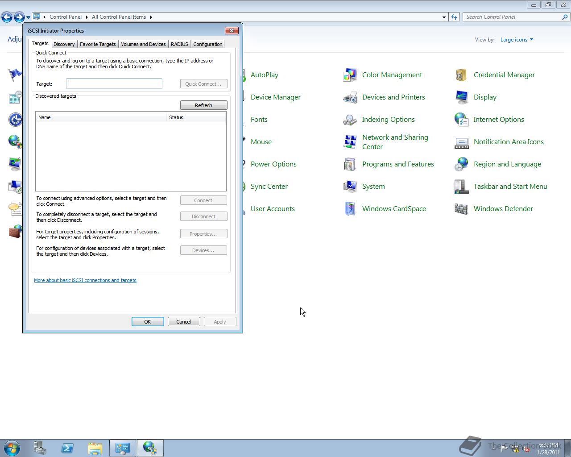Open Windows Defender icon
571x457 pixels.
tap(462, 209)
